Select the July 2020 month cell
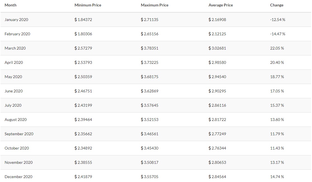Image resolution: width=312 pixels, height=182 pixels. (x=13, y=105)
